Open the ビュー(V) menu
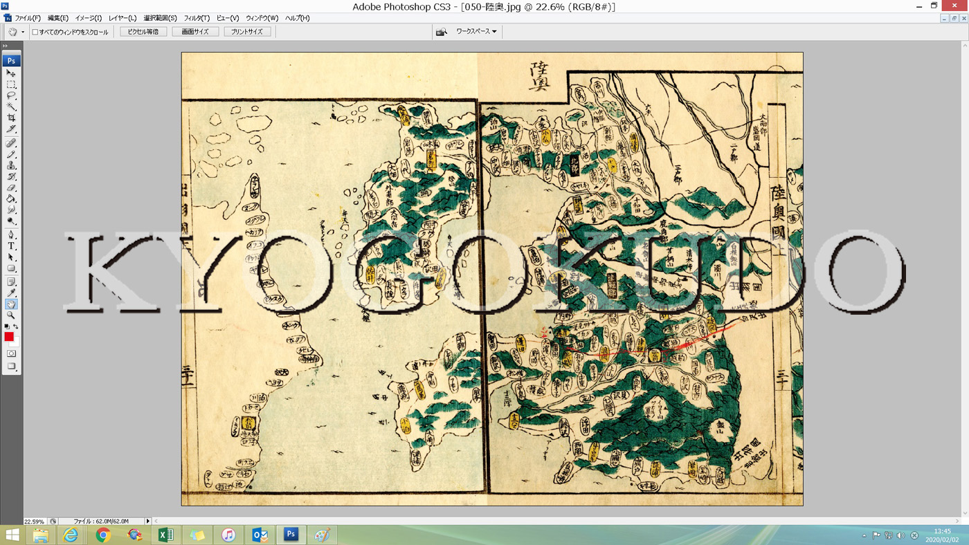Viewport: 969px width, 545px height. 228,18
